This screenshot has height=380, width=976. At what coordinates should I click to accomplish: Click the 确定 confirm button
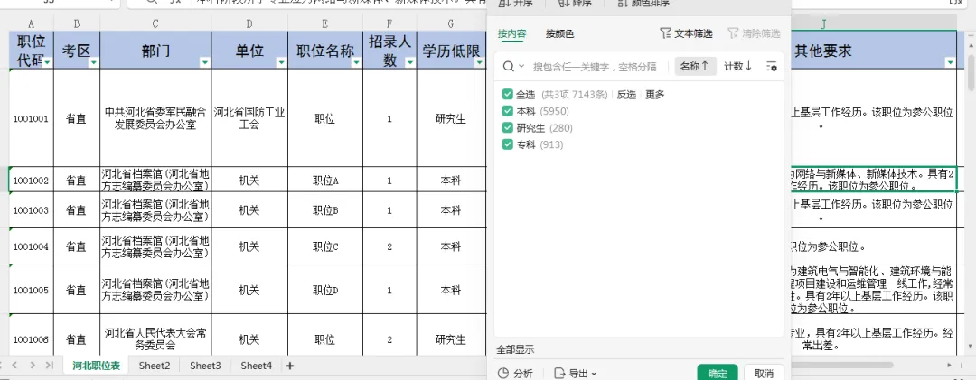click(x=717, y=373)
